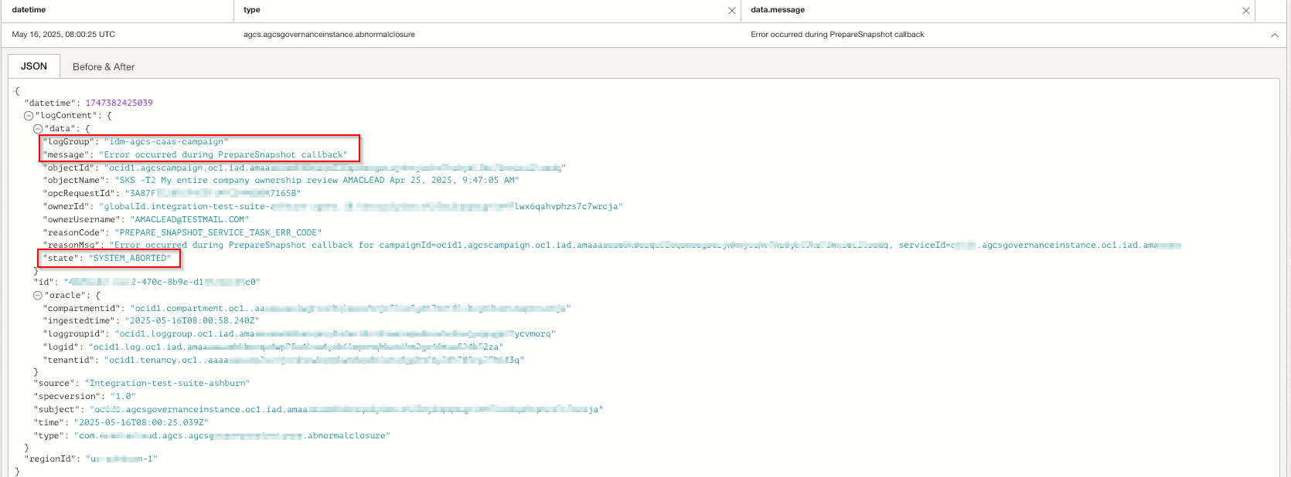Select the data.message column header
Viewport: 1291px width, 477px height.
click(778, 10)
